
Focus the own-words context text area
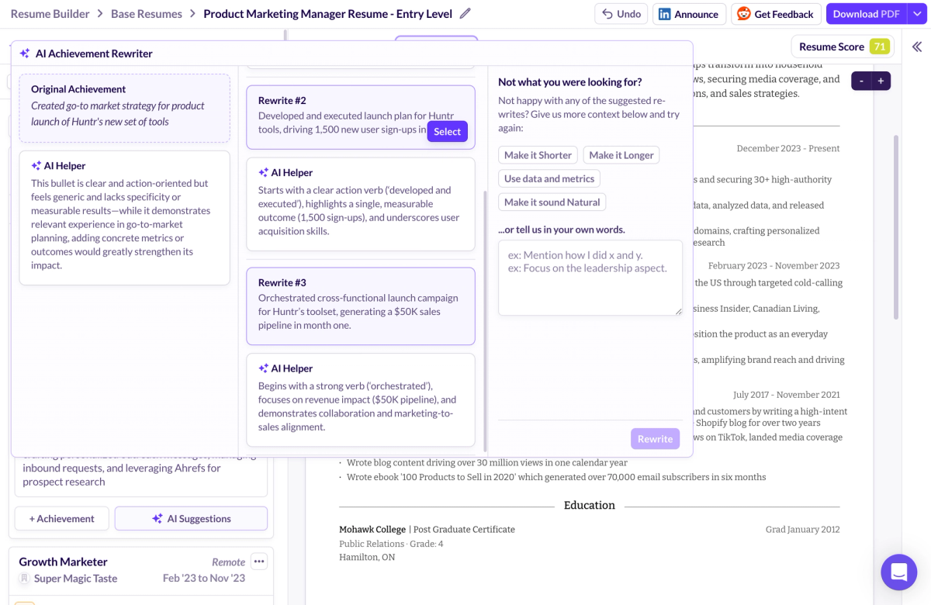pyautogui.click(x=590, y=278)
